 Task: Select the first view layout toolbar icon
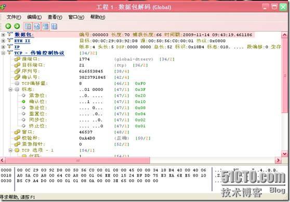coord(28,26)
